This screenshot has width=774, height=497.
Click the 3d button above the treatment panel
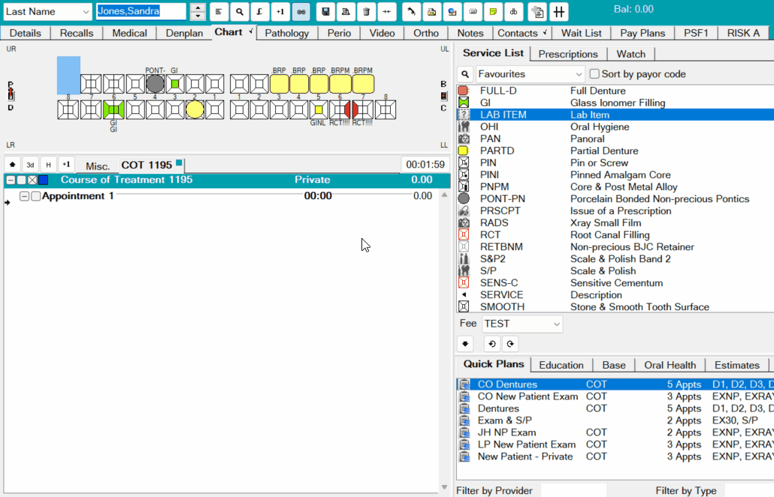point(30,164)
